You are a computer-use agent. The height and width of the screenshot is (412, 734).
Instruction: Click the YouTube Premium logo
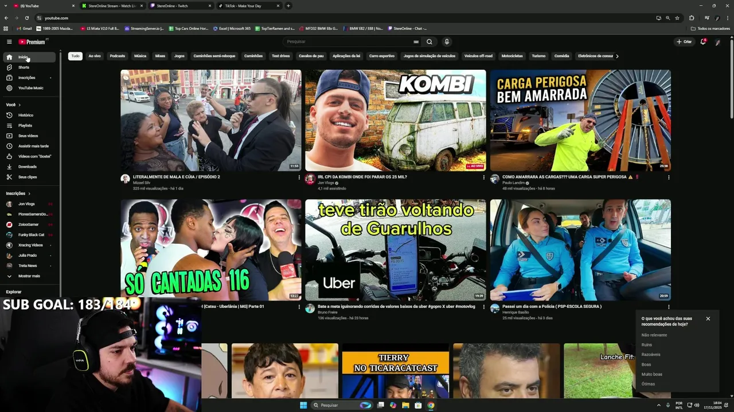pos(32,42)
